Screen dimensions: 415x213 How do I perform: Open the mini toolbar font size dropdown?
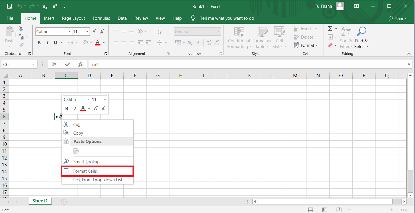point(105,100)
